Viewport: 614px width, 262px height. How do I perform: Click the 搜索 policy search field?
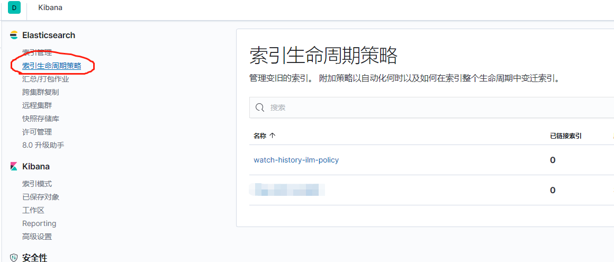tap(431, 107)
